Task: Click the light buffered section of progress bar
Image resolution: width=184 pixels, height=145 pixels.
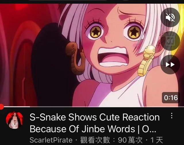Action: (17, 107)
